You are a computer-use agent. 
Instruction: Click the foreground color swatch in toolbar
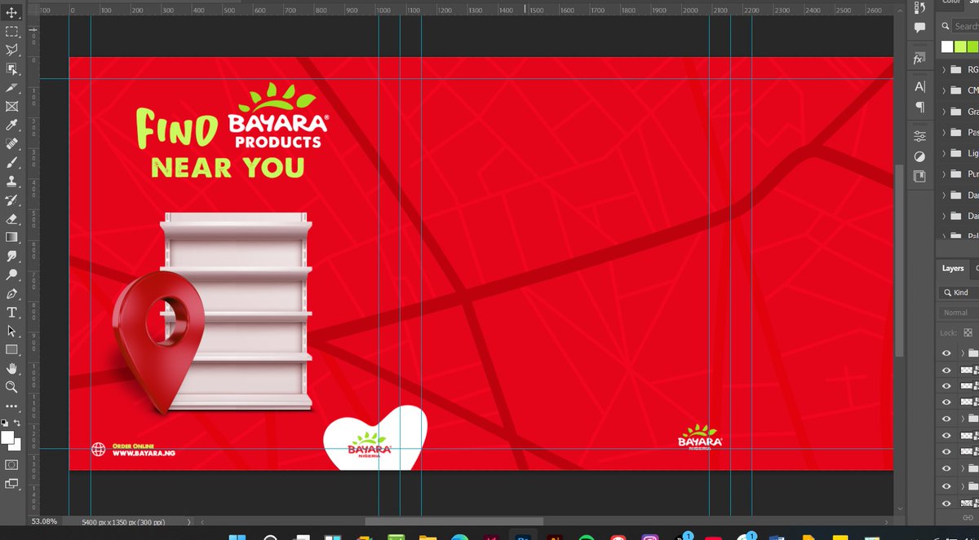[7, 437]
